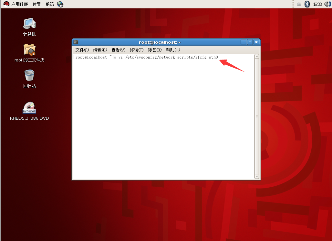Open the 系统 menu
Viewport: 332px width, 241px height.
coord(49,4)
